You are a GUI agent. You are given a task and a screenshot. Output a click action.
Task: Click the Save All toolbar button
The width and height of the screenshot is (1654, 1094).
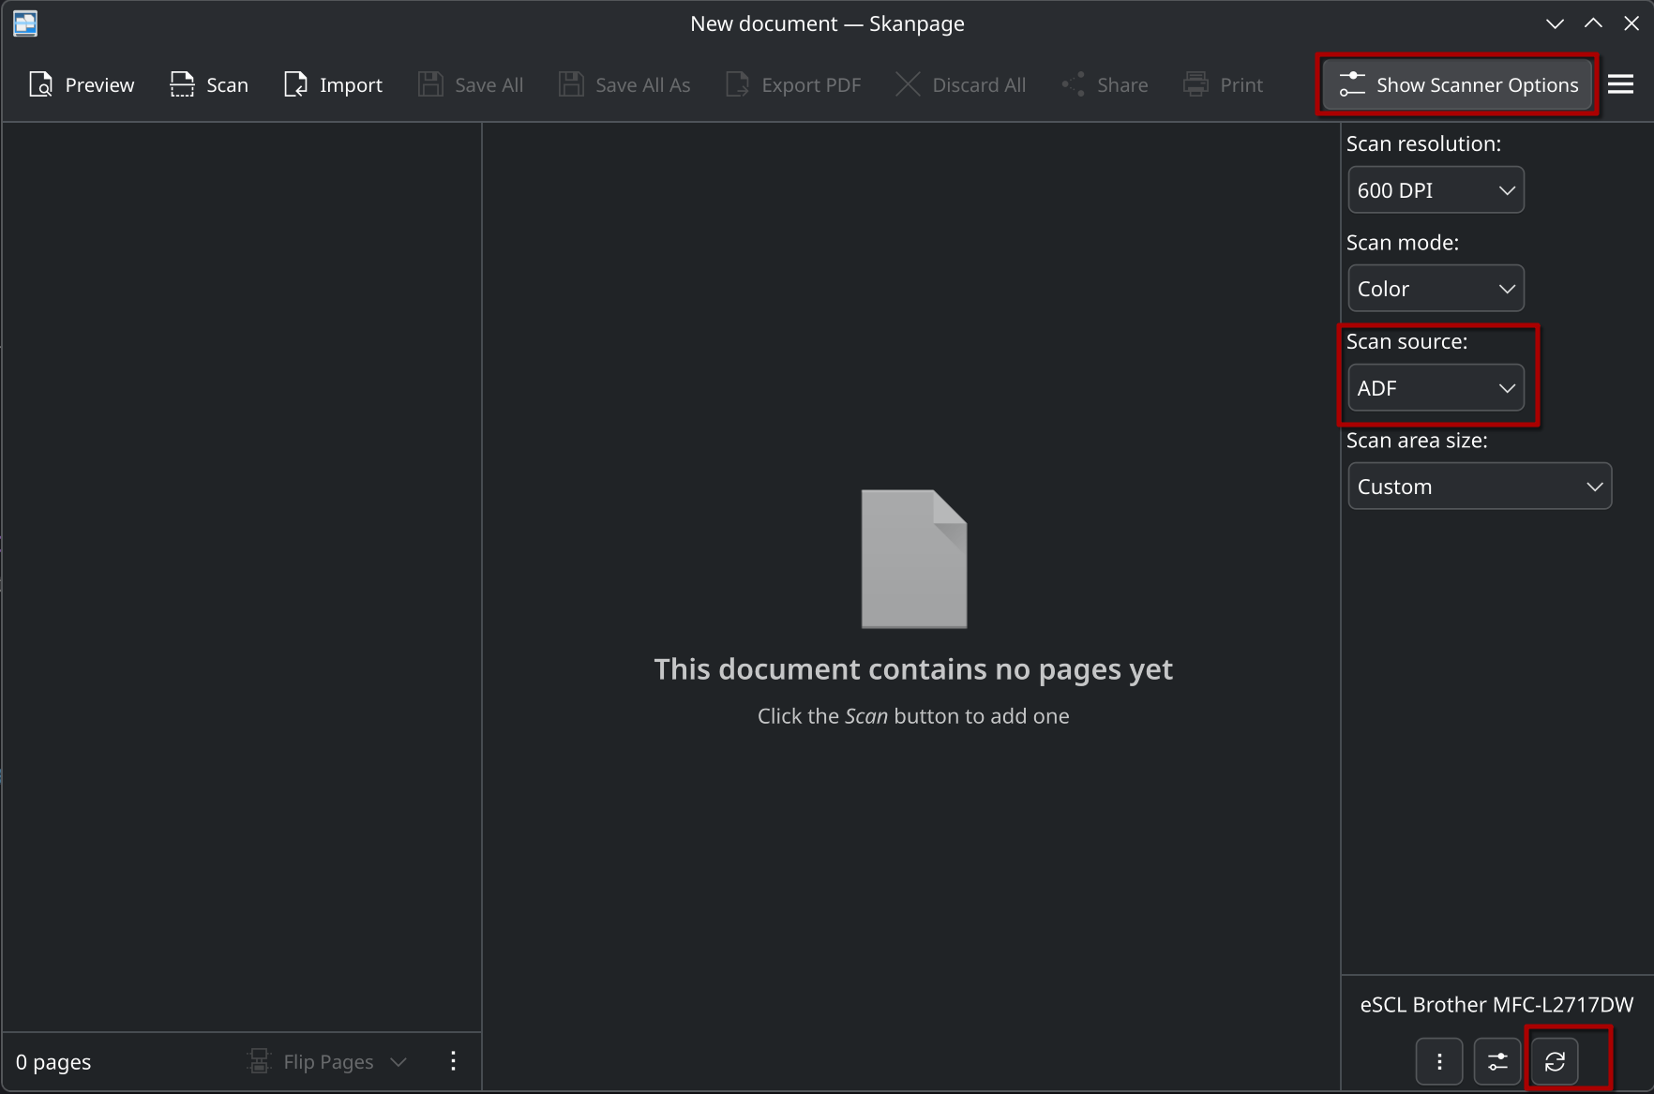(471, 85)
